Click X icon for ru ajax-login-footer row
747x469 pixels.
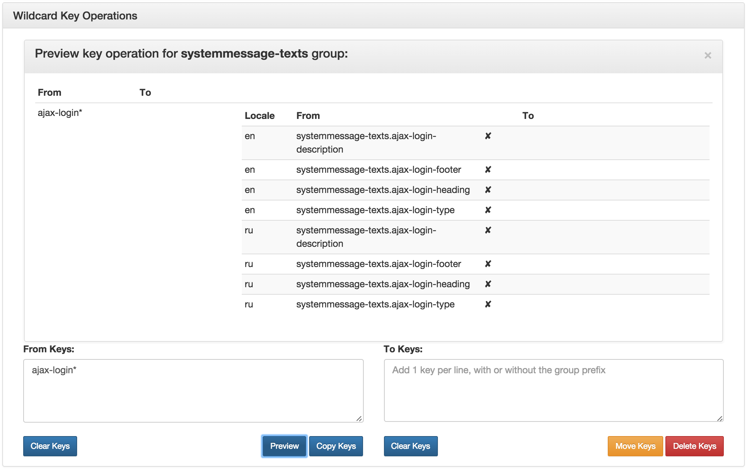click(488, 264)
